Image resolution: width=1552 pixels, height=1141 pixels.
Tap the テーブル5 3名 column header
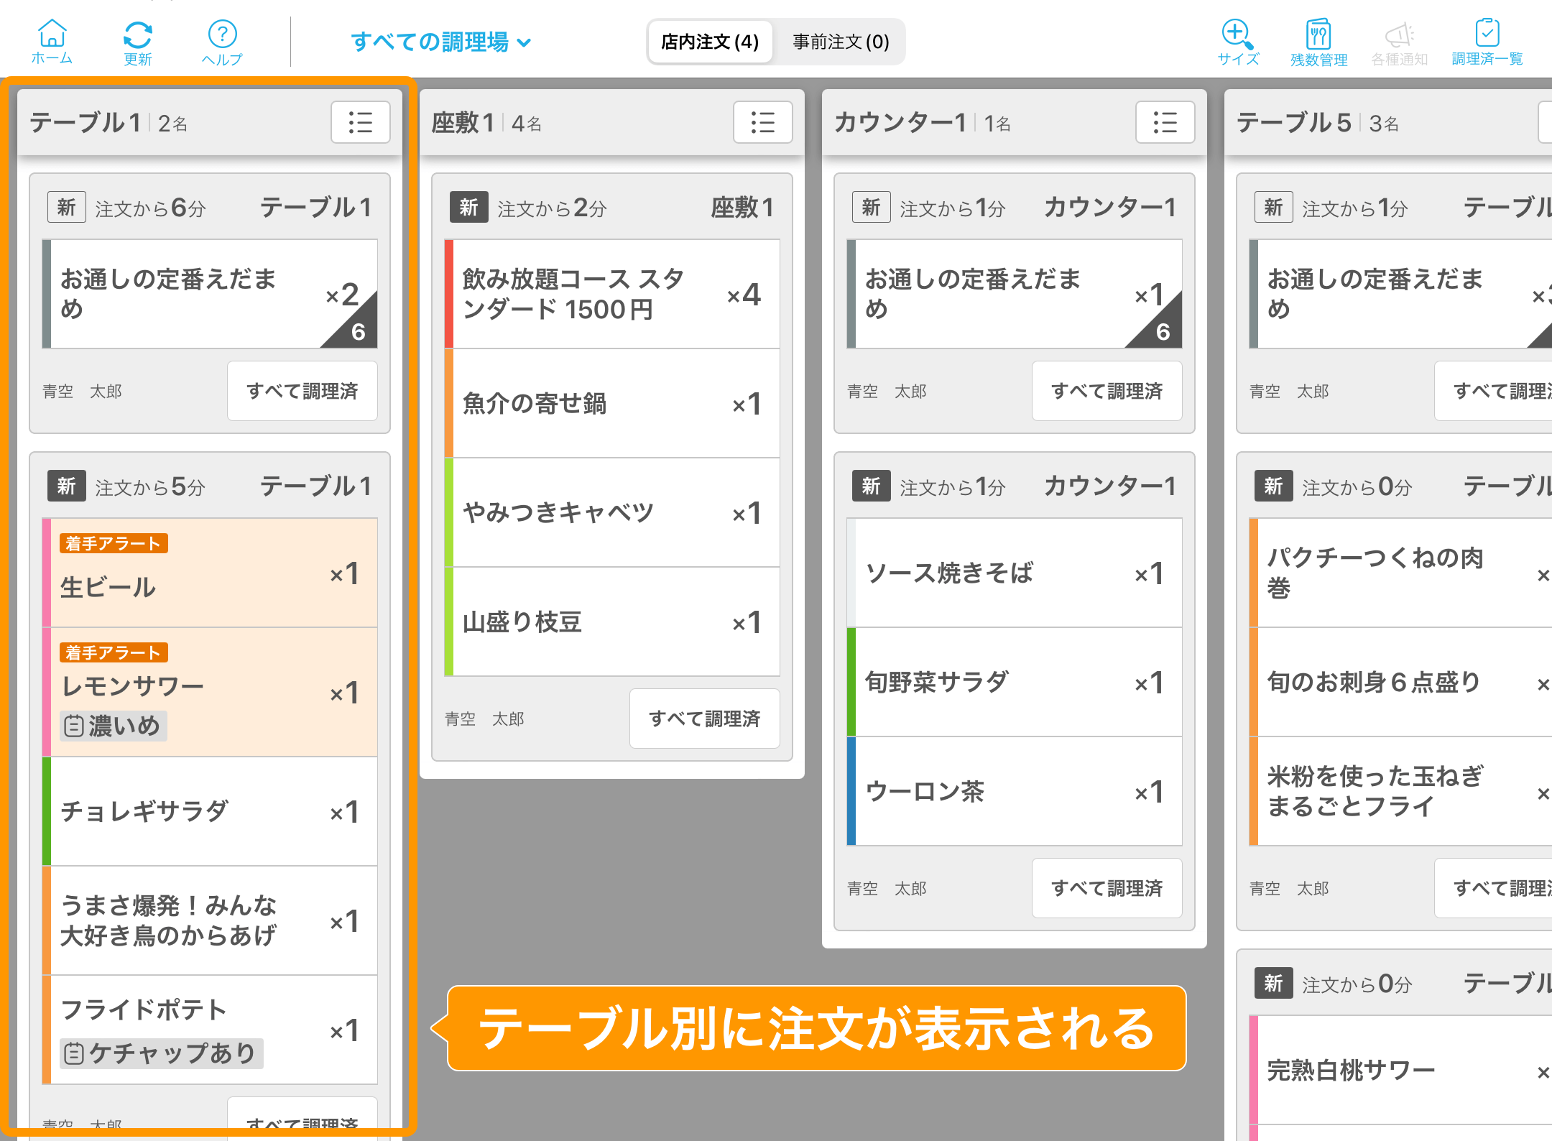coord(1388,122)
